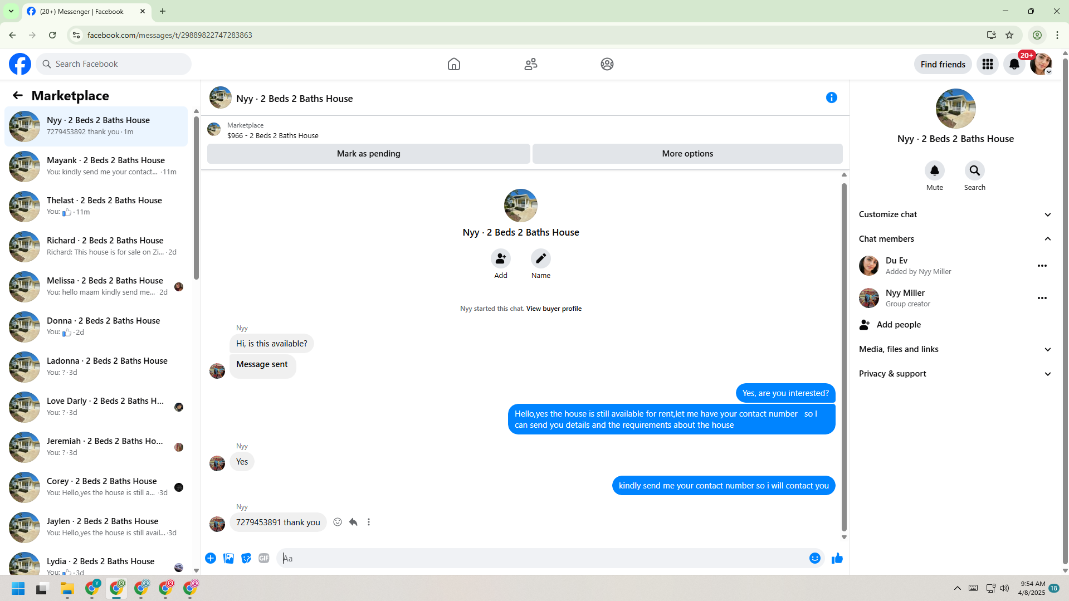
Task: Click the Facebook logo
Action: (x=20, y=64)
